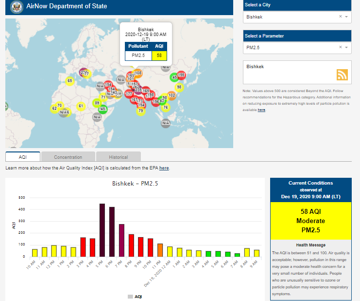The height and width of the screenshot is (301, 360).
Task: Click the Department of State seal logo
Action: point(16,7)
